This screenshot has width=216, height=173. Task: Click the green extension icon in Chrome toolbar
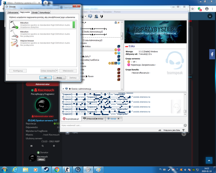(x=200, y=9)
